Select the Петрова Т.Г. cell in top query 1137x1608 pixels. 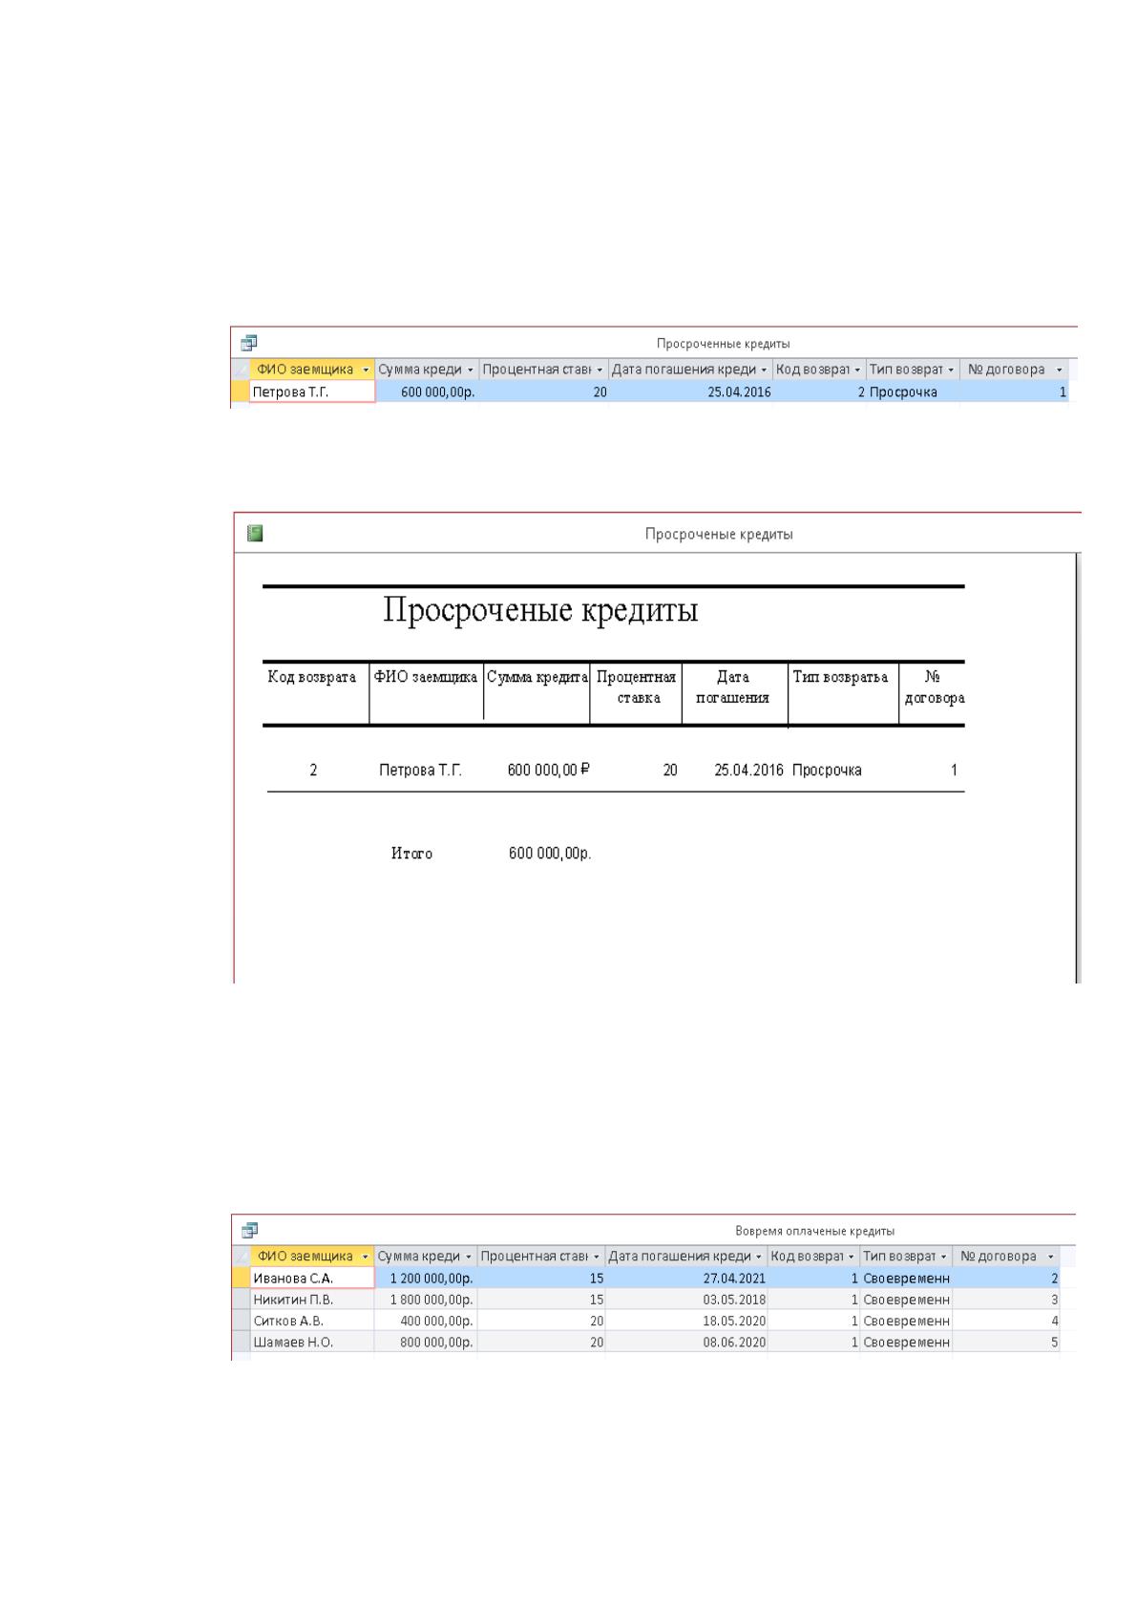coord(312,391)
